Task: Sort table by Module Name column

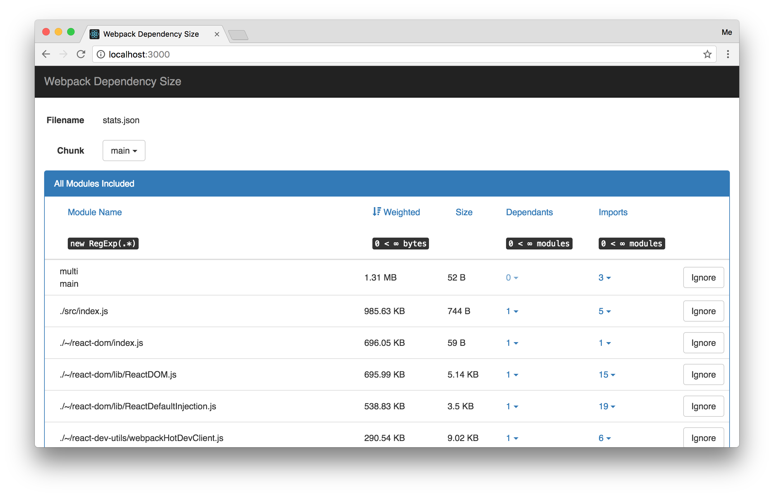Action: point(94,212)
